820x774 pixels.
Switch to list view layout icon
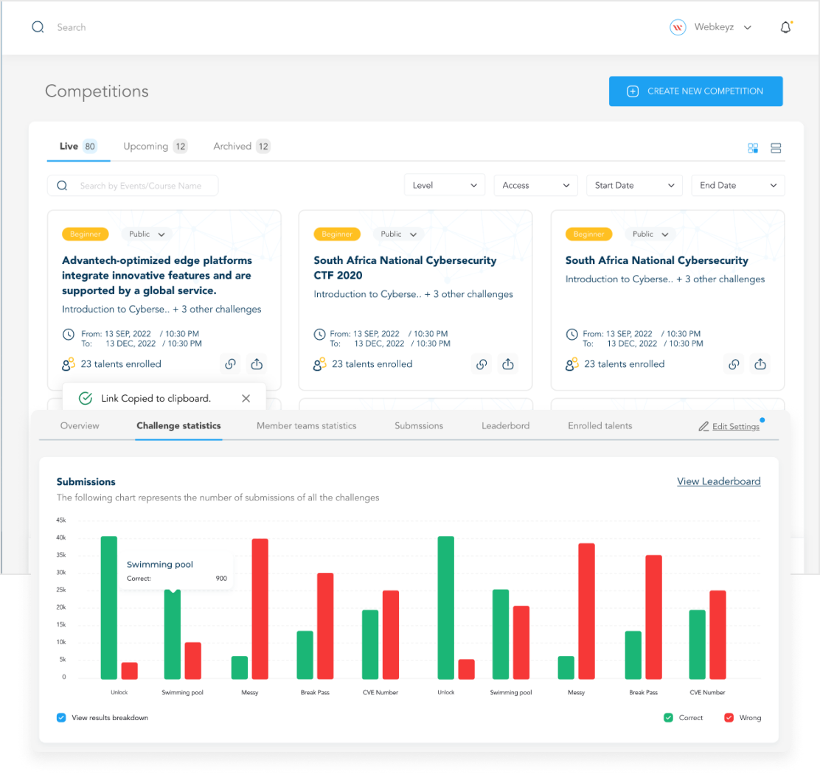tap(776, 148)
